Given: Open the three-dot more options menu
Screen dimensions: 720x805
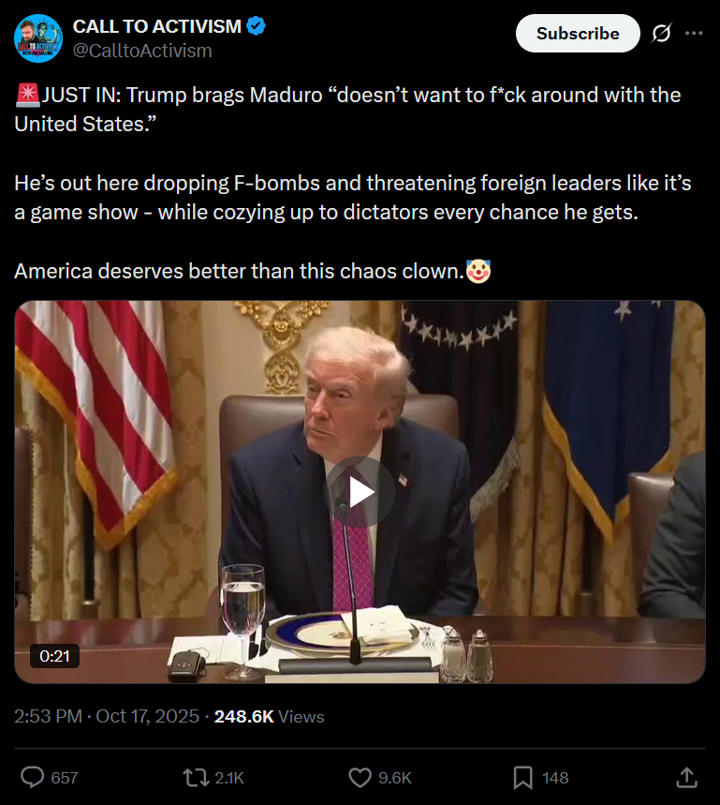Looking at the screenshot, I should tap(694, 34).
